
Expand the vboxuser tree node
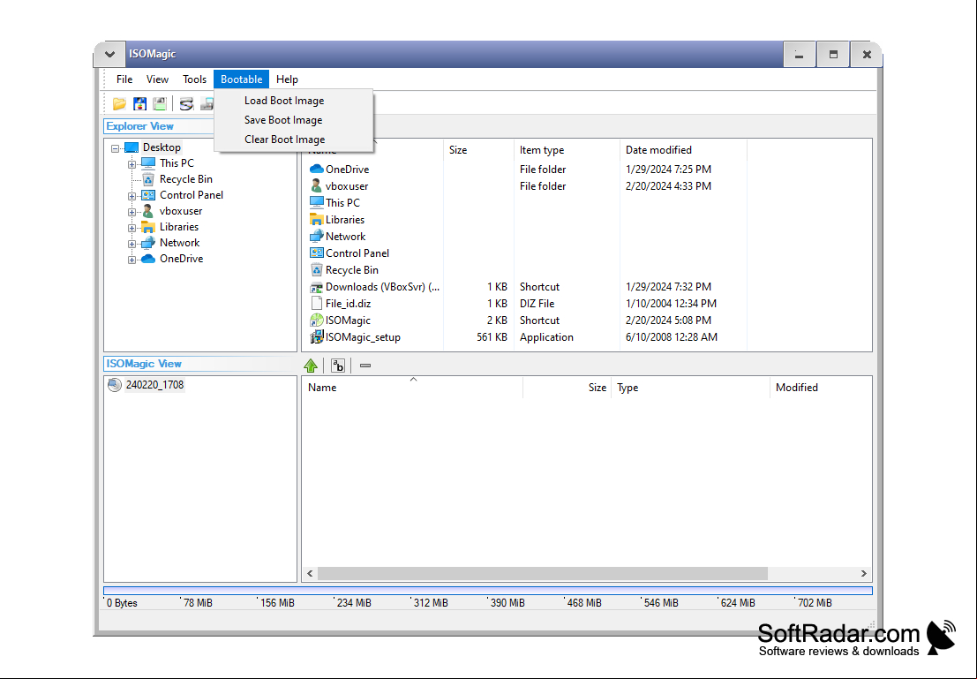(132, 212)
